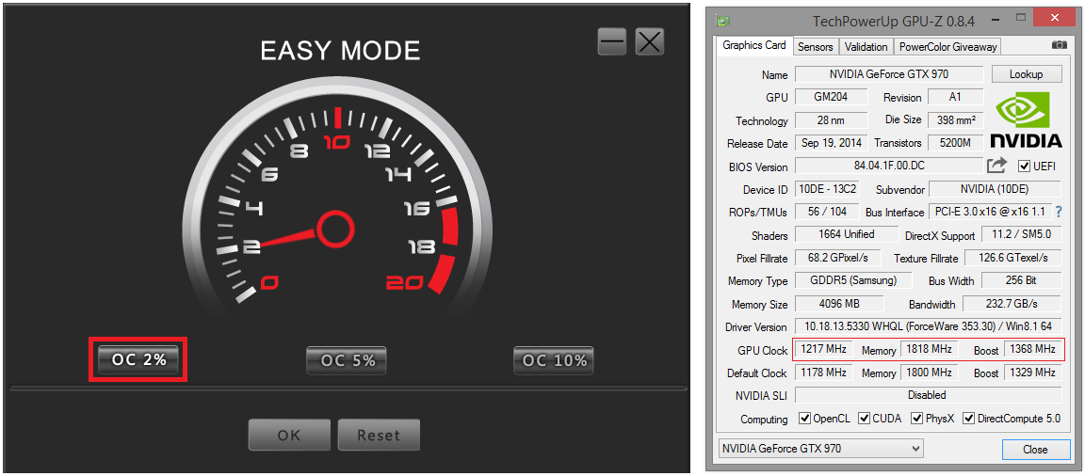Reset overclock settings in Easy Mode
The image size is (1085, 476).
(x=379, y=436)
